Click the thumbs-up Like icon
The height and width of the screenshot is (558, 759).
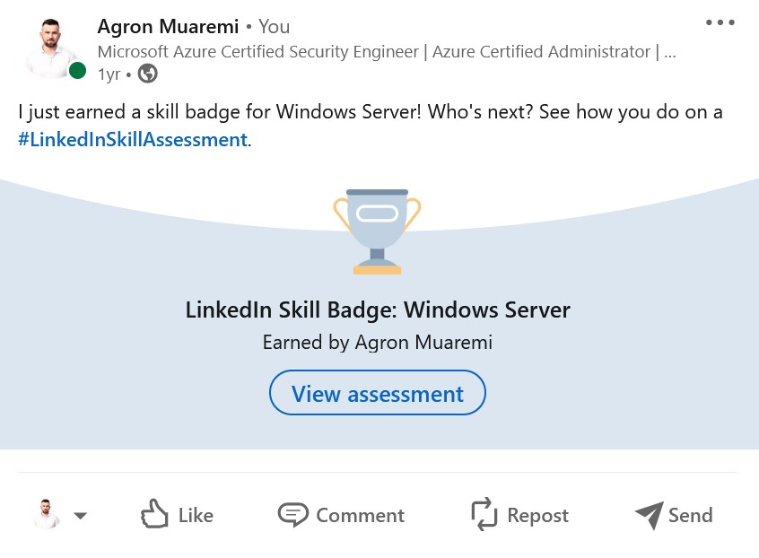(154, 515)
